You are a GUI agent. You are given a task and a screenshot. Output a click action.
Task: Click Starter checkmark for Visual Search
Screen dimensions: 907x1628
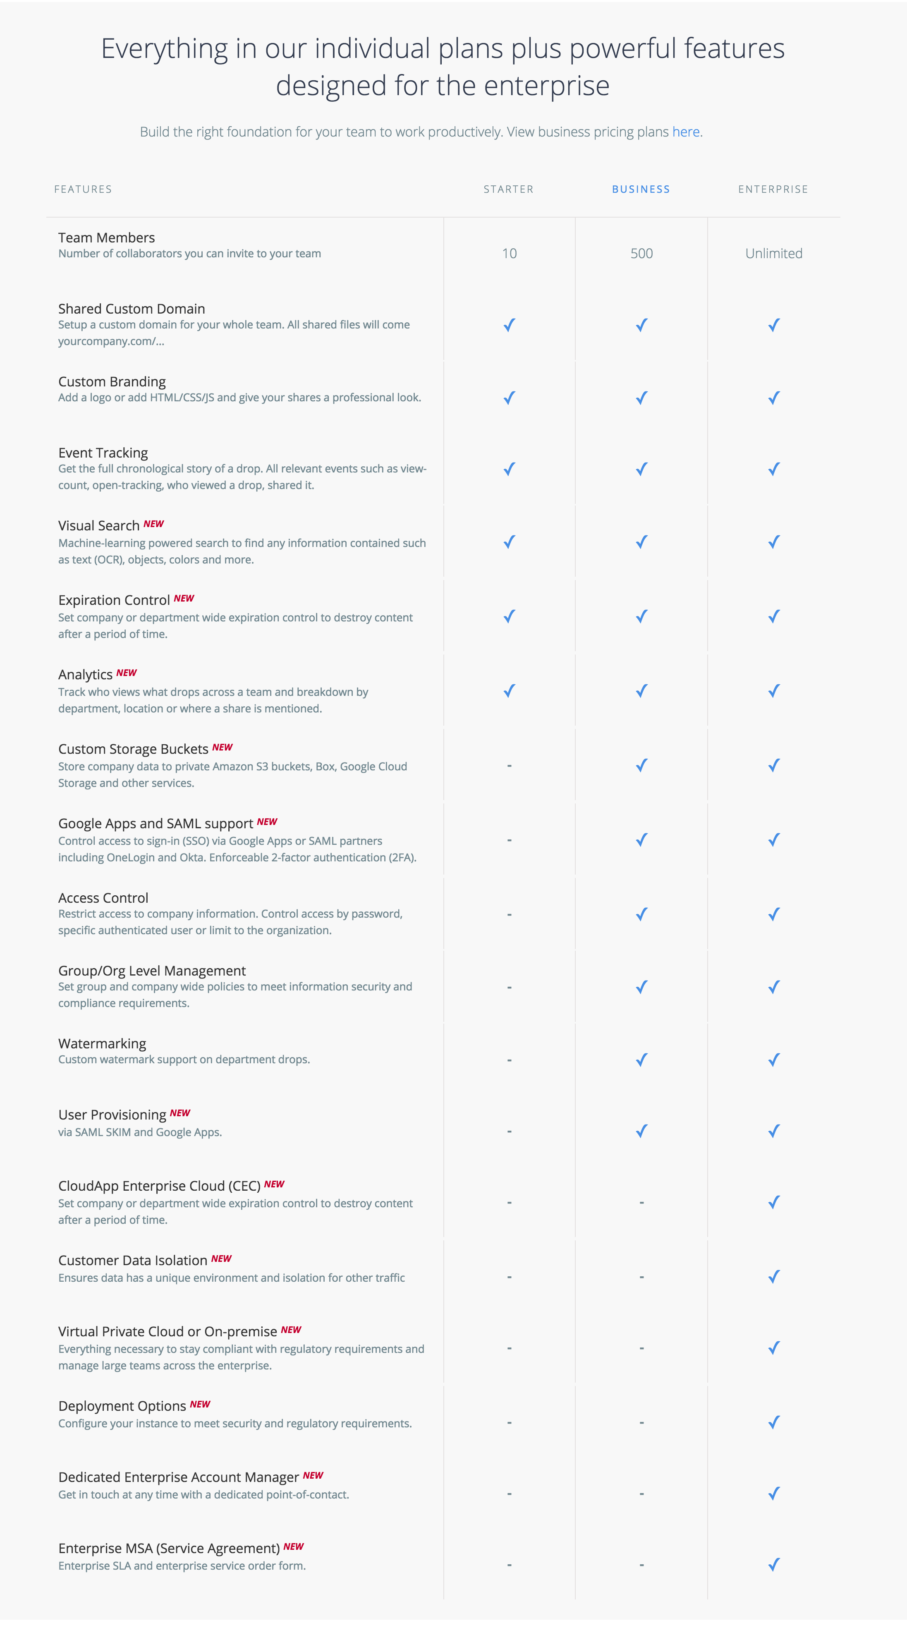coord(509,542)
